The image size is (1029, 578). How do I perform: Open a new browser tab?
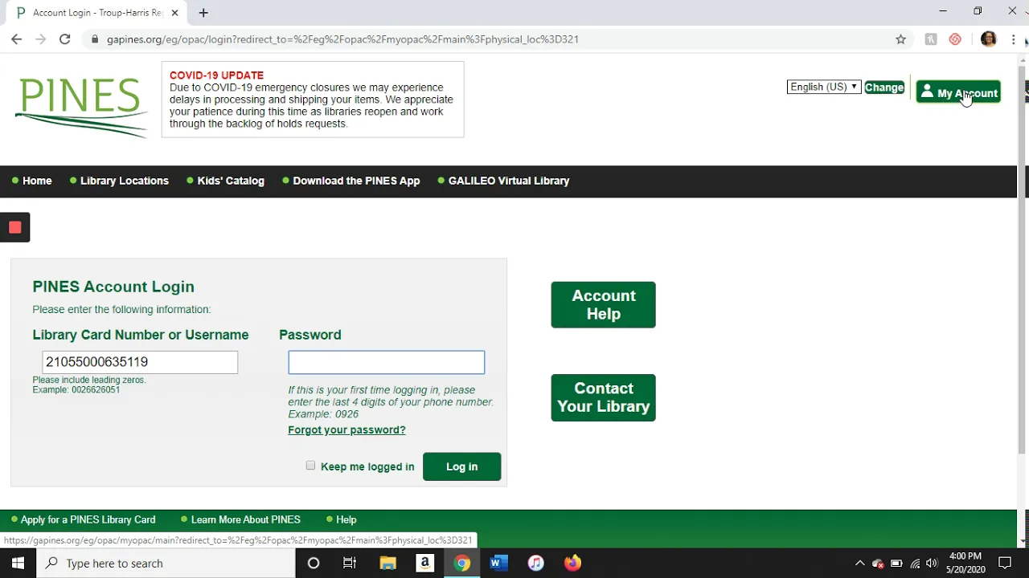[x=203, y=13]
